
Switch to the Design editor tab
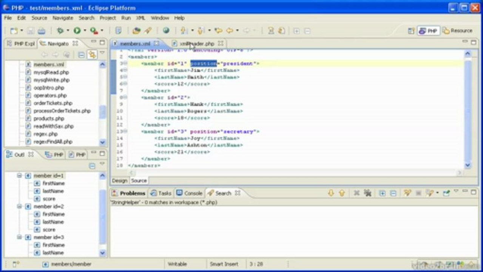pyautogui.click(x=120, y=181)
